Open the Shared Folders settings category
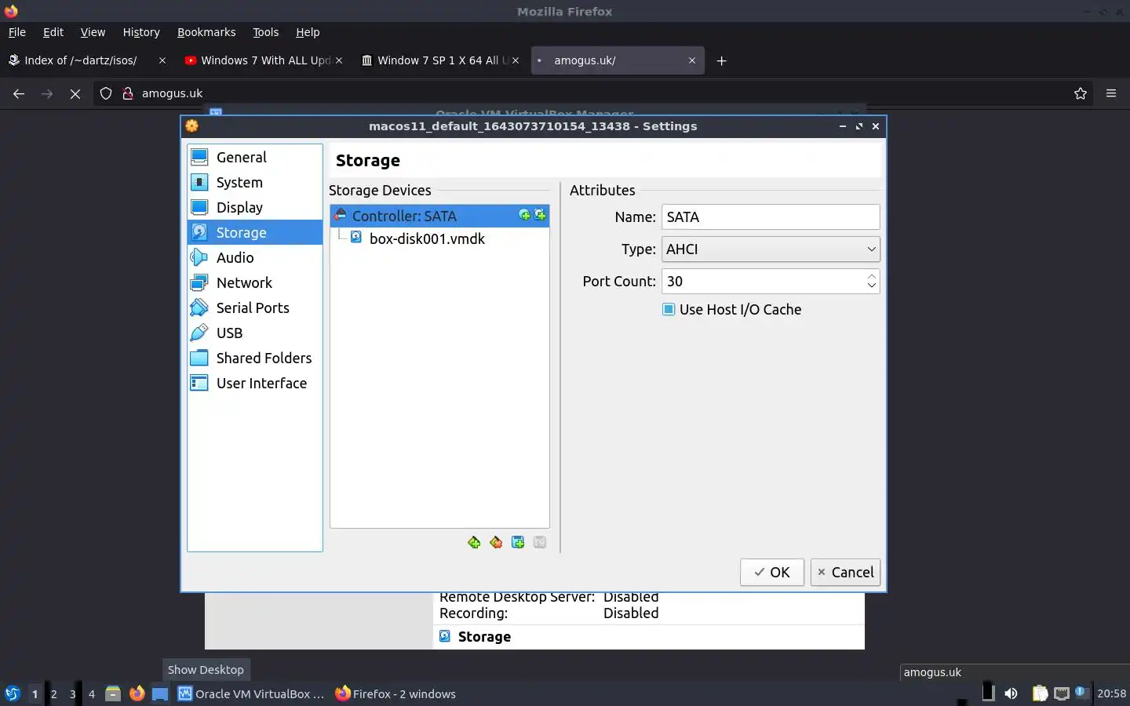 (255, 358)
